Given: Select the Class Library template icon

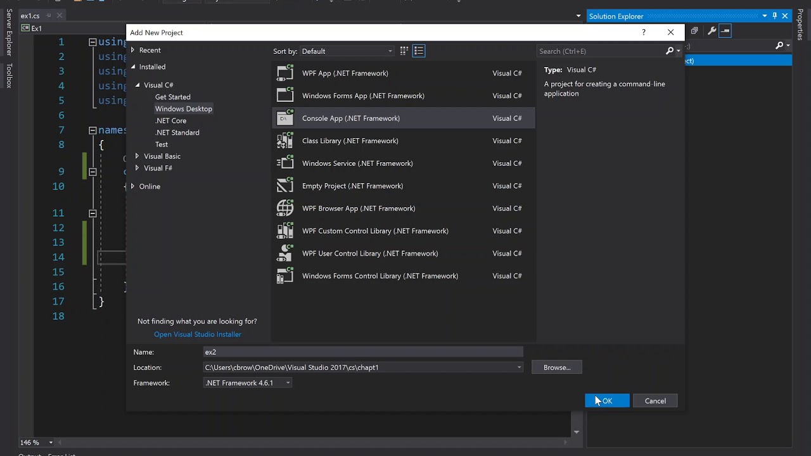Looking at the screenshot, I should click(x=285, y=141).
